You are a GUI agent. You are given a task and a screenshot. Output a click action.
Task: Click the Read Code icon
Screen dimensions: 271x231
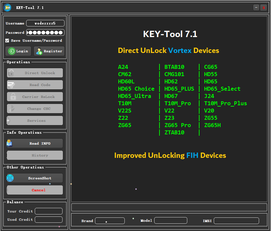[11, 85]
